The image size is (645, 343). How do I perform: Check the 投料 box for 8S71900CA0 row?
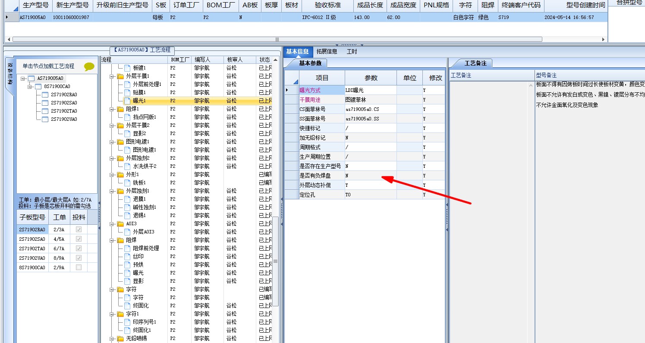coord(79,267)
